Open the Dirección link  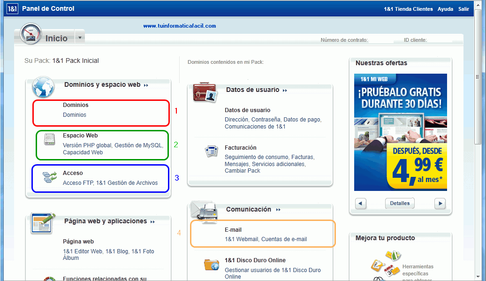(236, 120)
